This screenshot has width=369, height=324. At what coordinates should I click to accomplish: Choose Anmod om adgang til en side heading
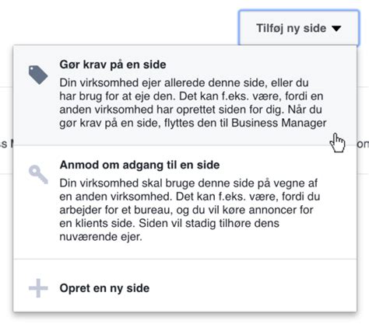(139, 165)
